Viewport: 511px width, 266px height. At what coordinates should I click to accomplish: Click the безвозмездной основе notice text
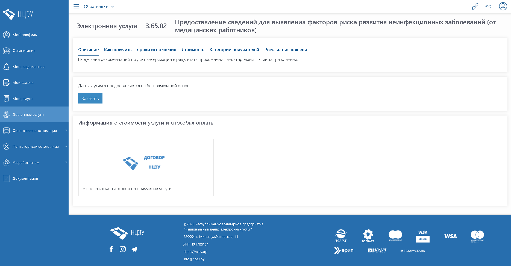click(135, 86)
